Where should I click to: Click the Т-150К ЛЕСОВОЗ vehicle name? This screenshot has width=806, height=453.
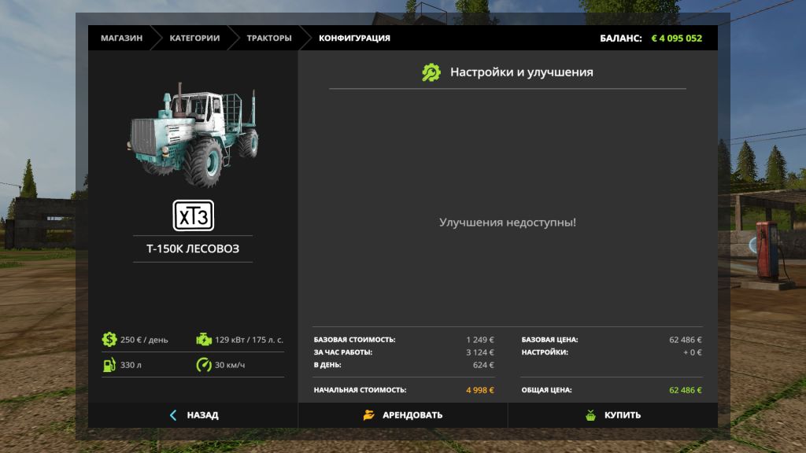(193, 249)
